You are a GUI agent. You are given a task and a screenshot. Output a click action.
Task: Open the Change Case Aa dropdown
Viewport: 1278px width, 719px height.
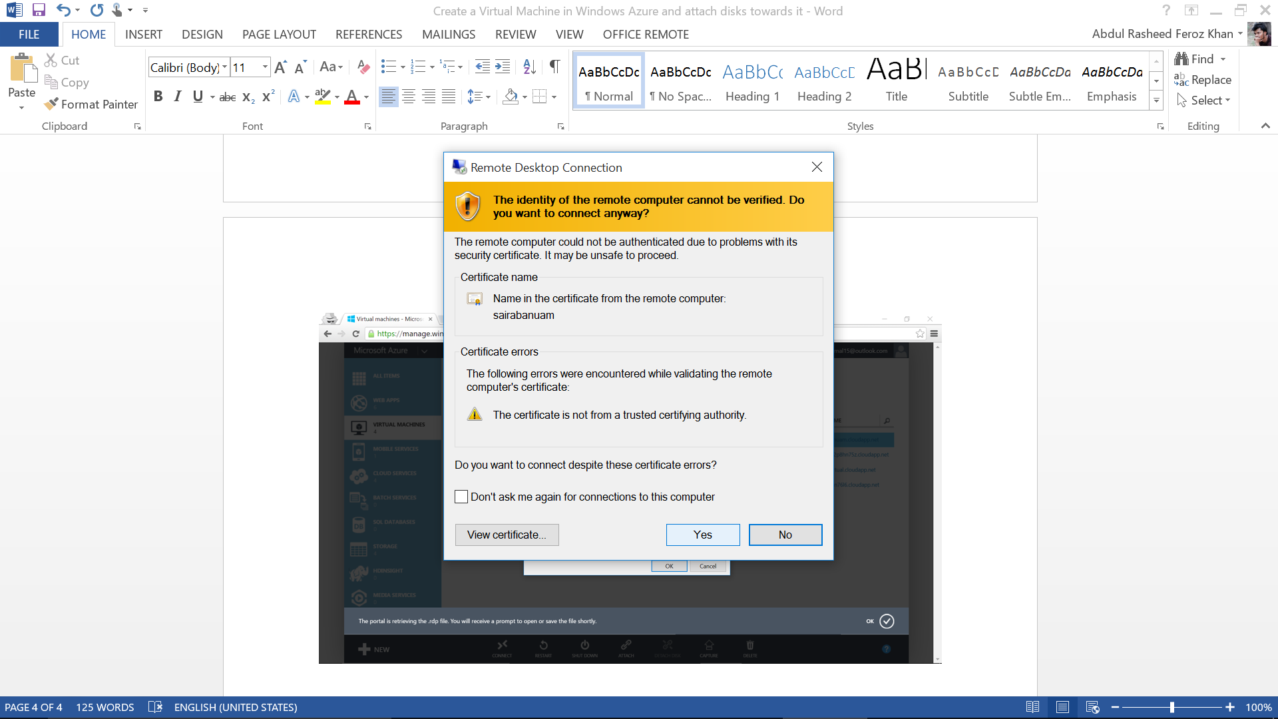click(331, 67)
